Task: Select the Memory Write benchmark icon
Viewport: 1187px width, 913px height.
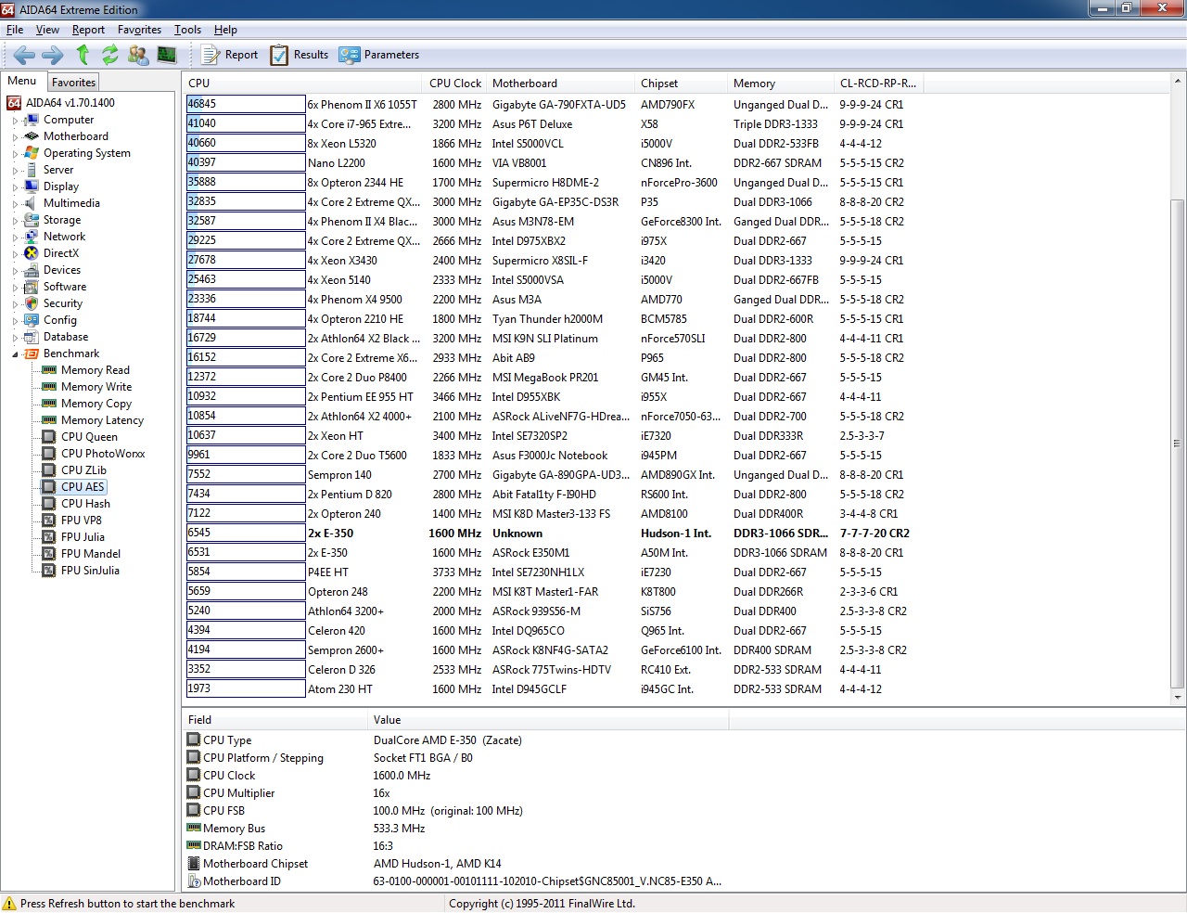Action: 49,387
